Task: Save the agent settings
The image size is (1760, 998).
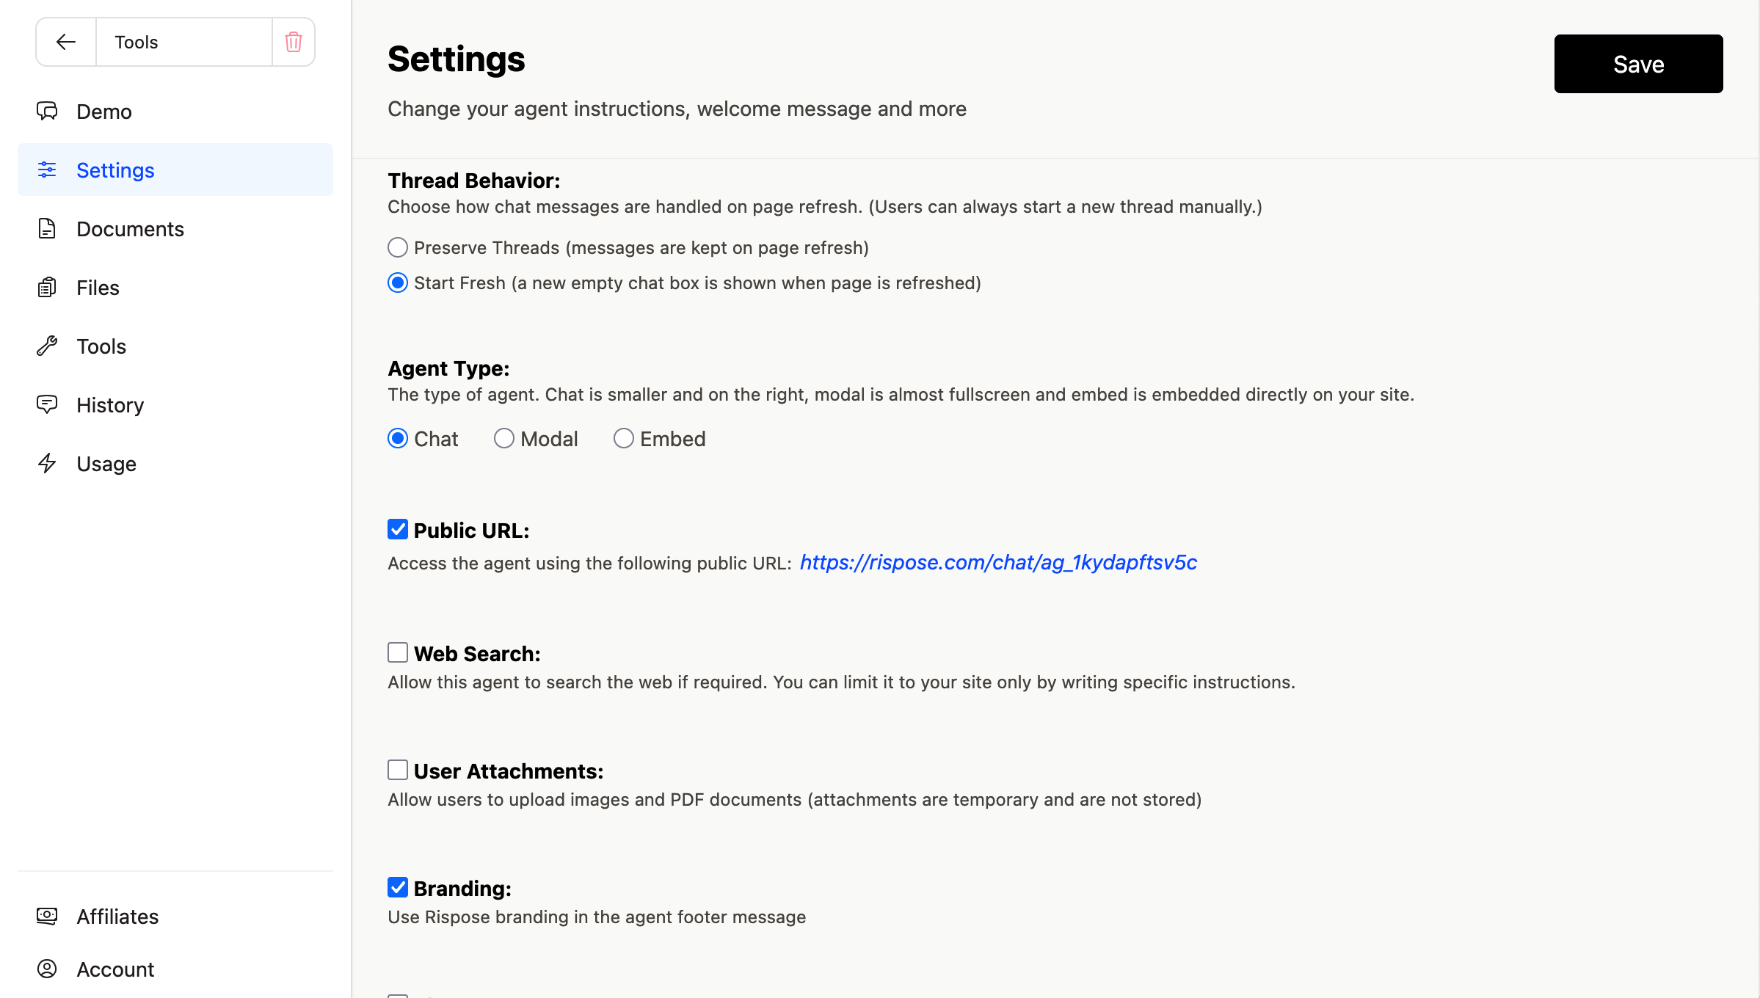Action: pos(1638,64)
